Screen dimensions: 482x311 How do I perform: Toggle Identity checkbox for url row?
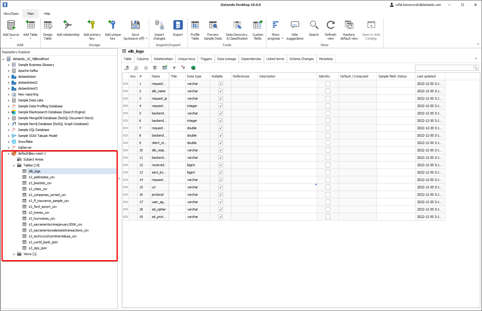pyautogui.click(x=328, y=187)
